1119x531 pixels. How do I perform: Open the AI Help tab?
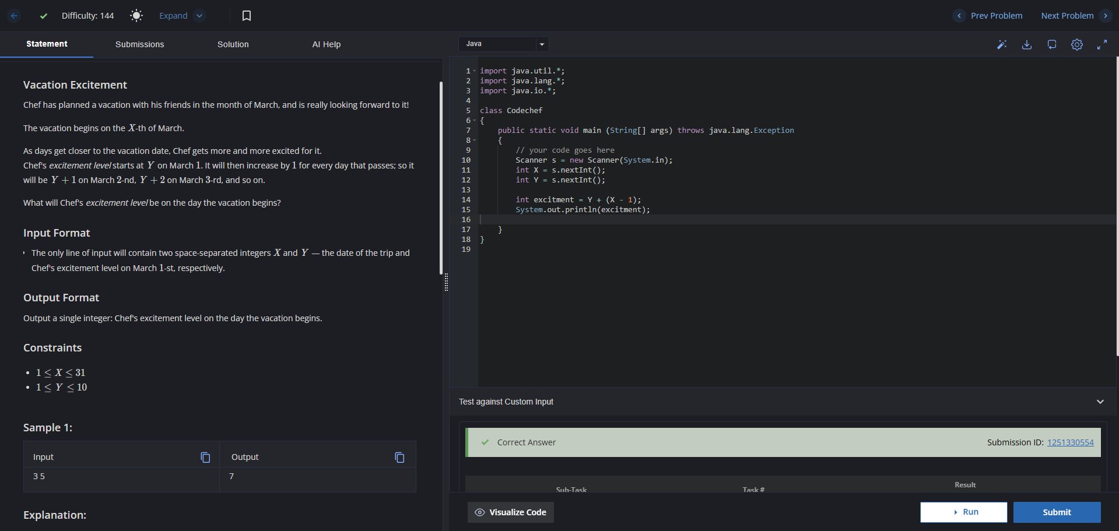[326, 44]
